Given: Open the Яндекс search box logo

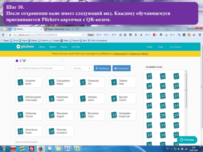Looking at the screenshot, I should pos(91,35).
